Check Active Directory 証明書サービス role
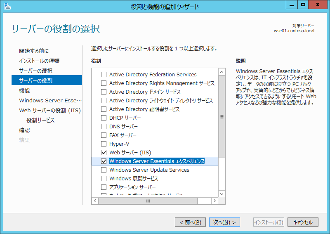 pos(104,109)
